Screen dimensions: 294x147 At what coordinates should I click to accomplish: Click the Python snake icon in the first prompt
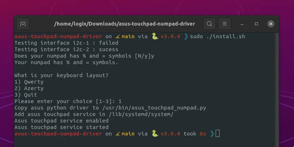point(155,36)
